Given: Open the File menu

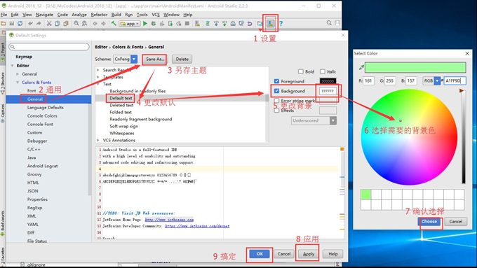Looking at the screenshot, I should point(4,15).
